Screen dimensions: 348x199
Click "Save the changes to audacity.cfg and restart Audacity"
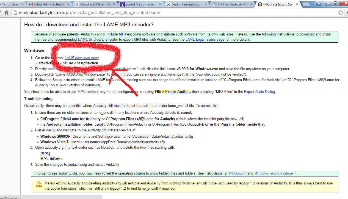[x=77, y=164]
